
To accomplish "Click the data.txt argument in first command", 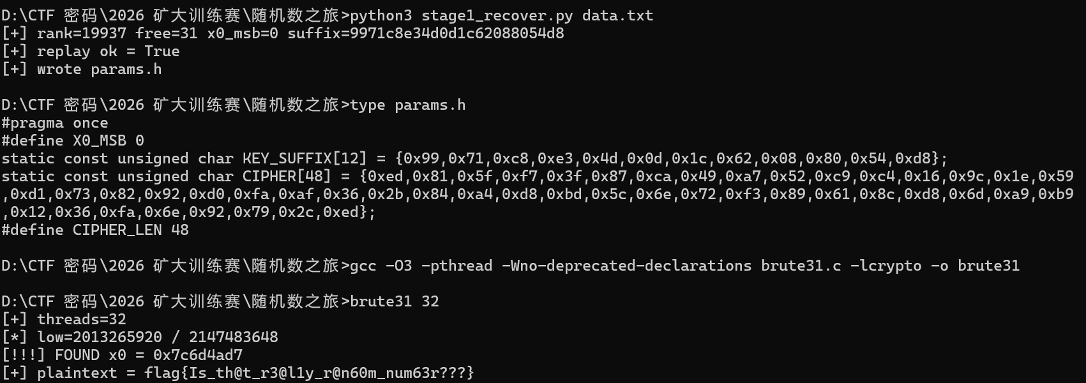I will pyautogui.click(x=617, y=15).
